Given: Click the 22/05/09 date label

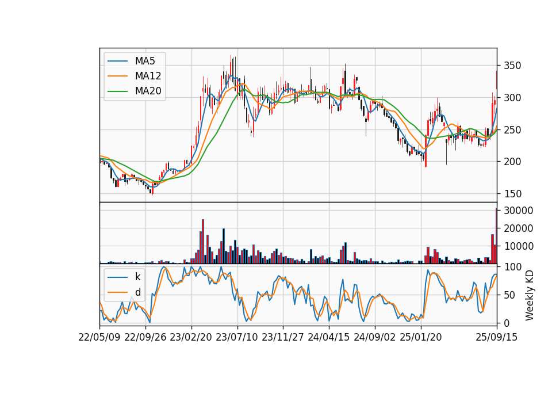Looking at the screenshot, I should (x=99, y=337).
